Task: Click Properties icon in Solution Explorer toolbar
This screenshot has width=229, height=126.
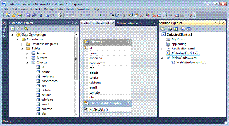Action: coord(162,29)
